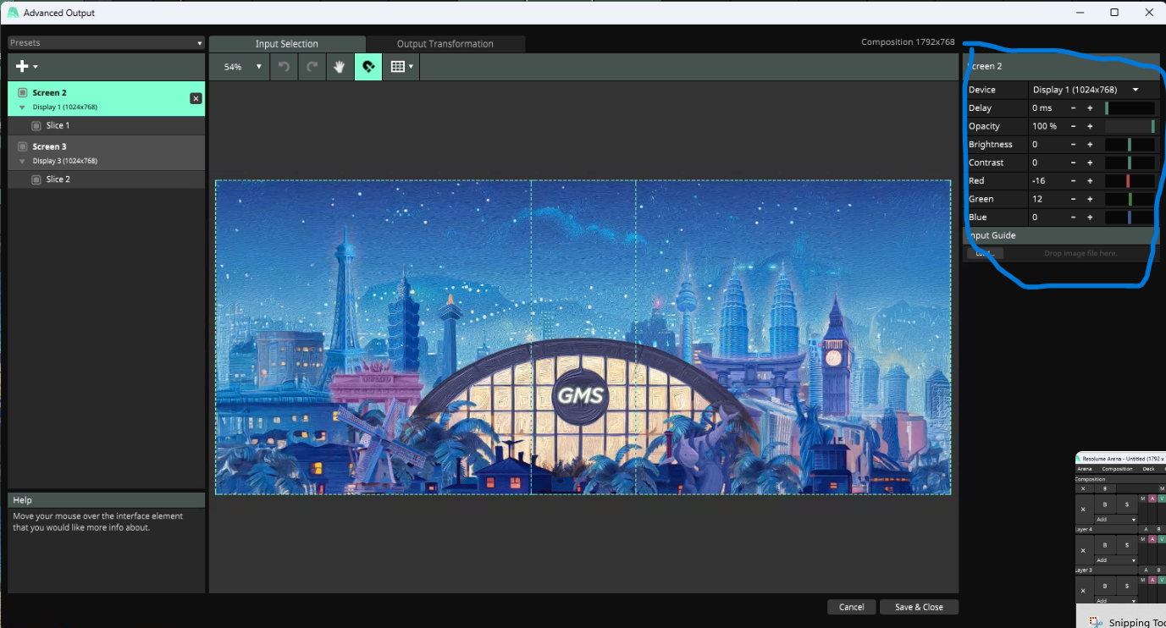Switch to the Output Transformation tab
This screenshot has width=1166, height=628.
(x=445, y=44)
